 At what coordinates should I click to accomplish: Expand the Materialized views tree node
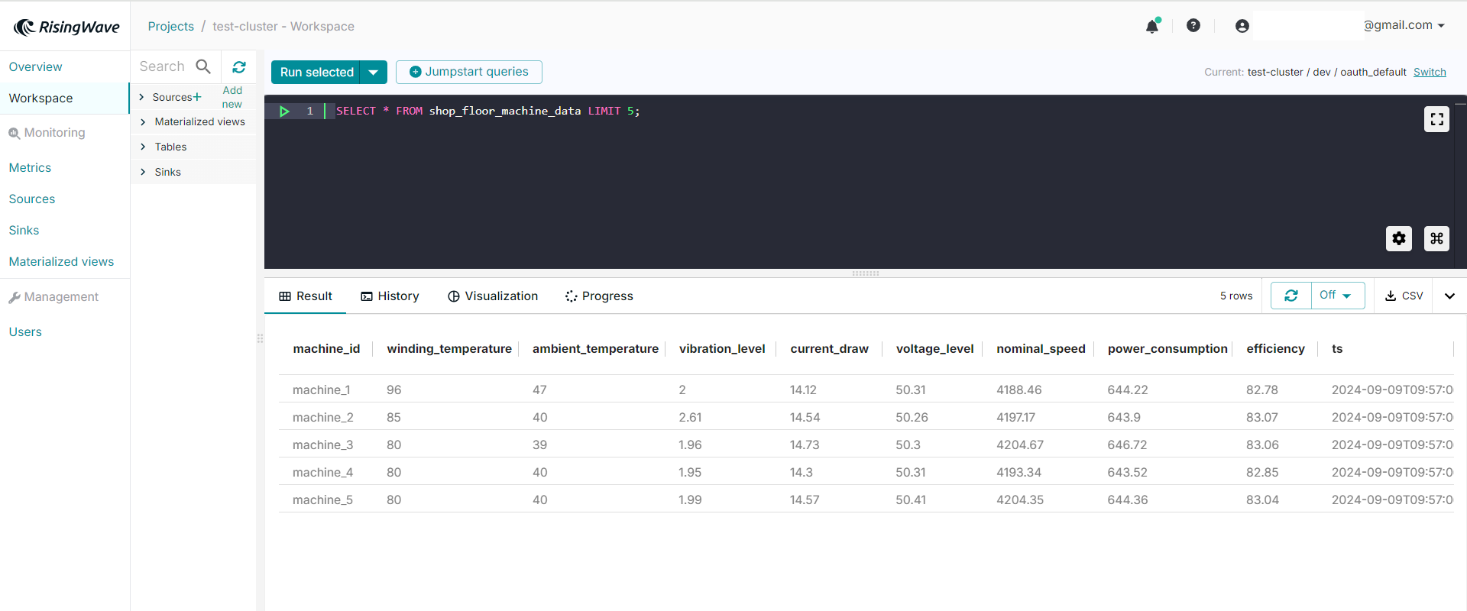tap(143, 122)
